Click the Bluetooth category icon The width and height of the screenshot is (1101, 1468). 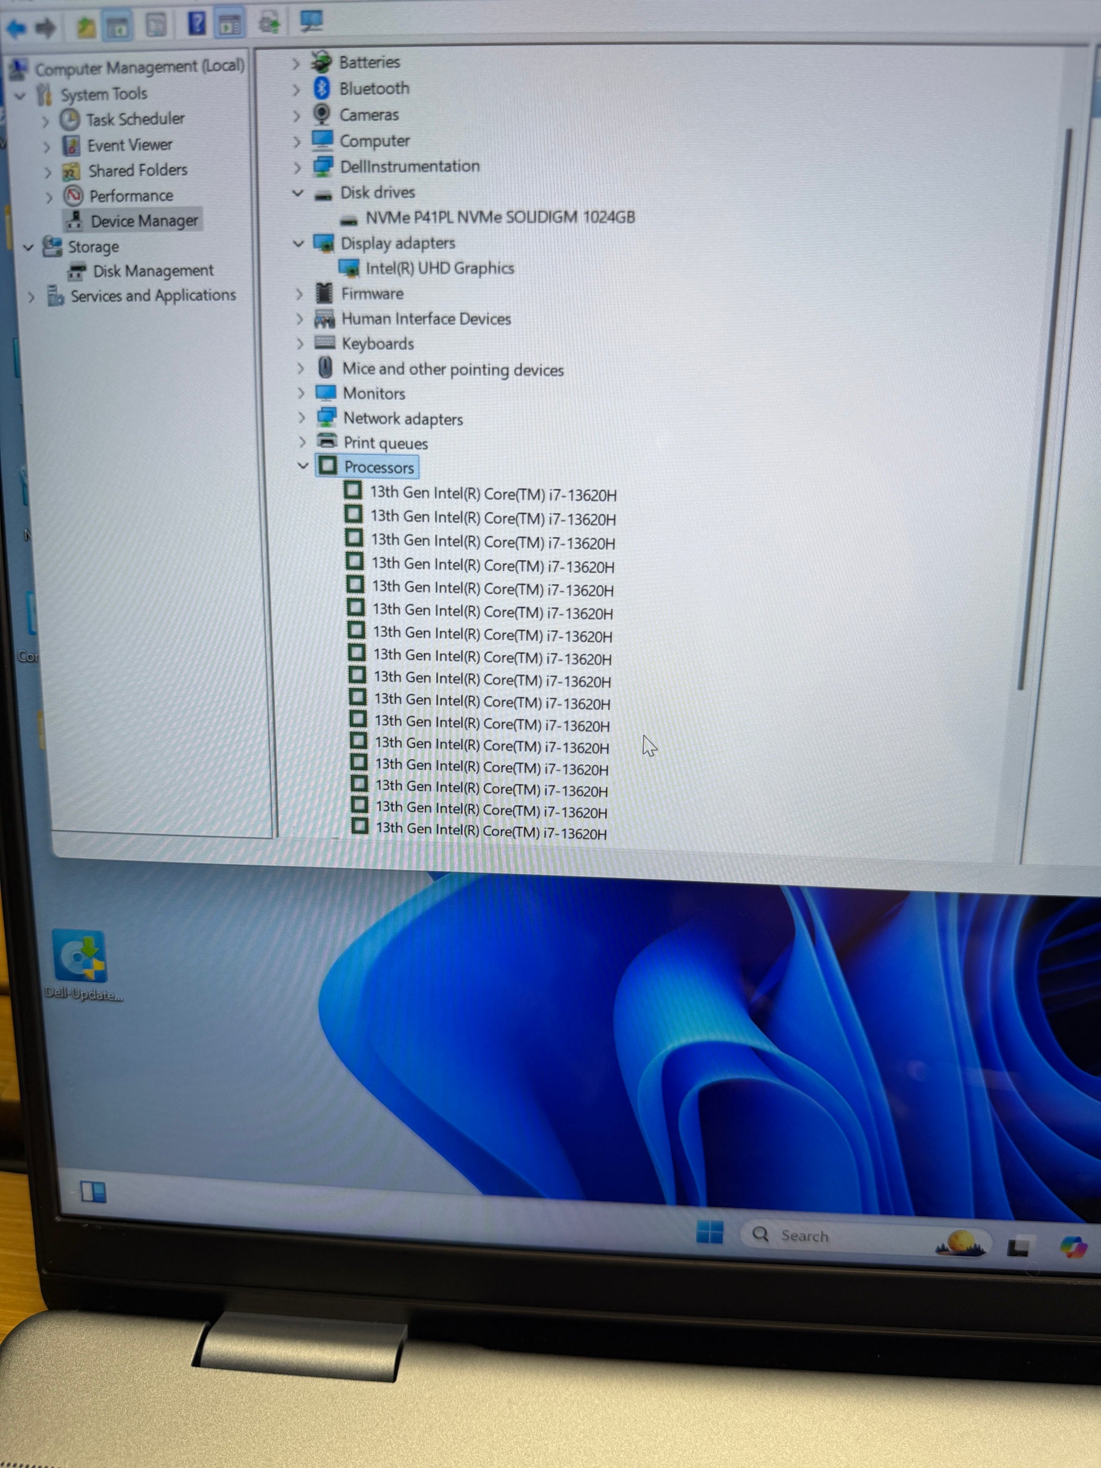tap(322, 88)
